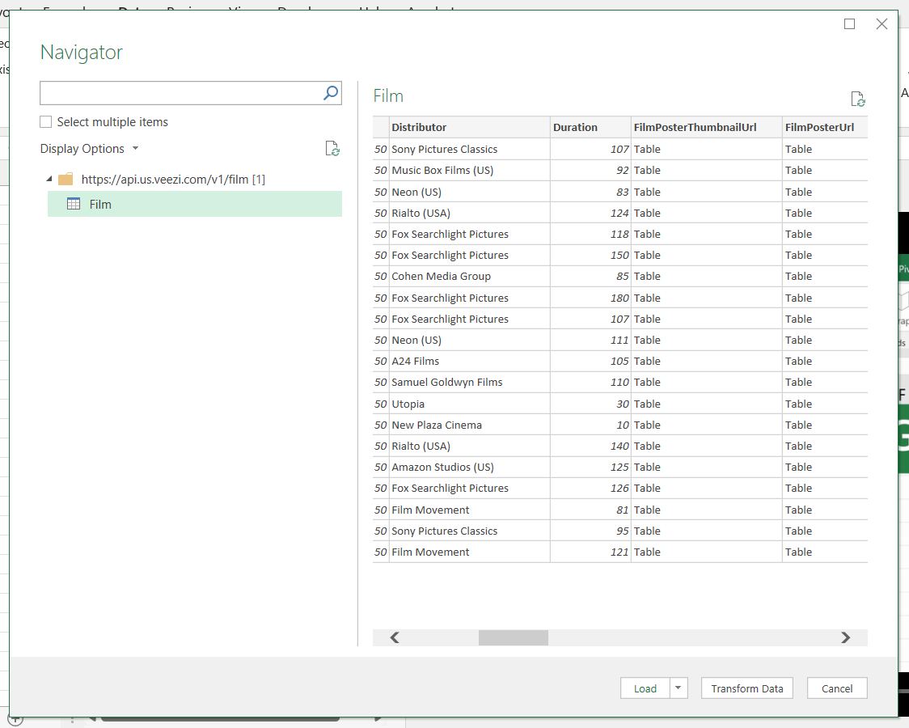Click the folder icon for api.us.veezi.com
Viewport: 909px width, 728px height.
point(65,177)
